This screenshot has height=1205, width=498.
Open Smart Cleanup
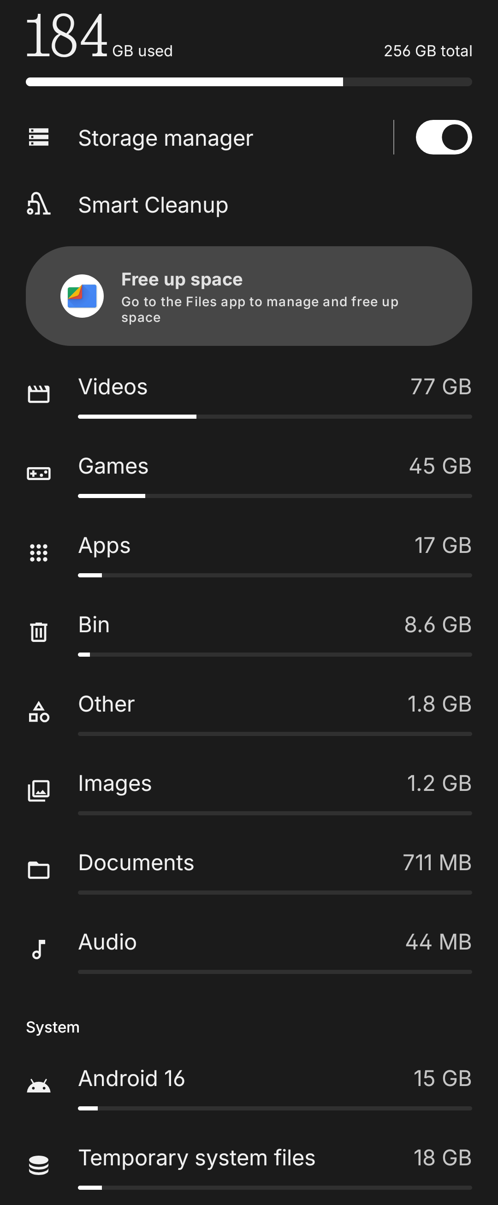pos(153,205)
